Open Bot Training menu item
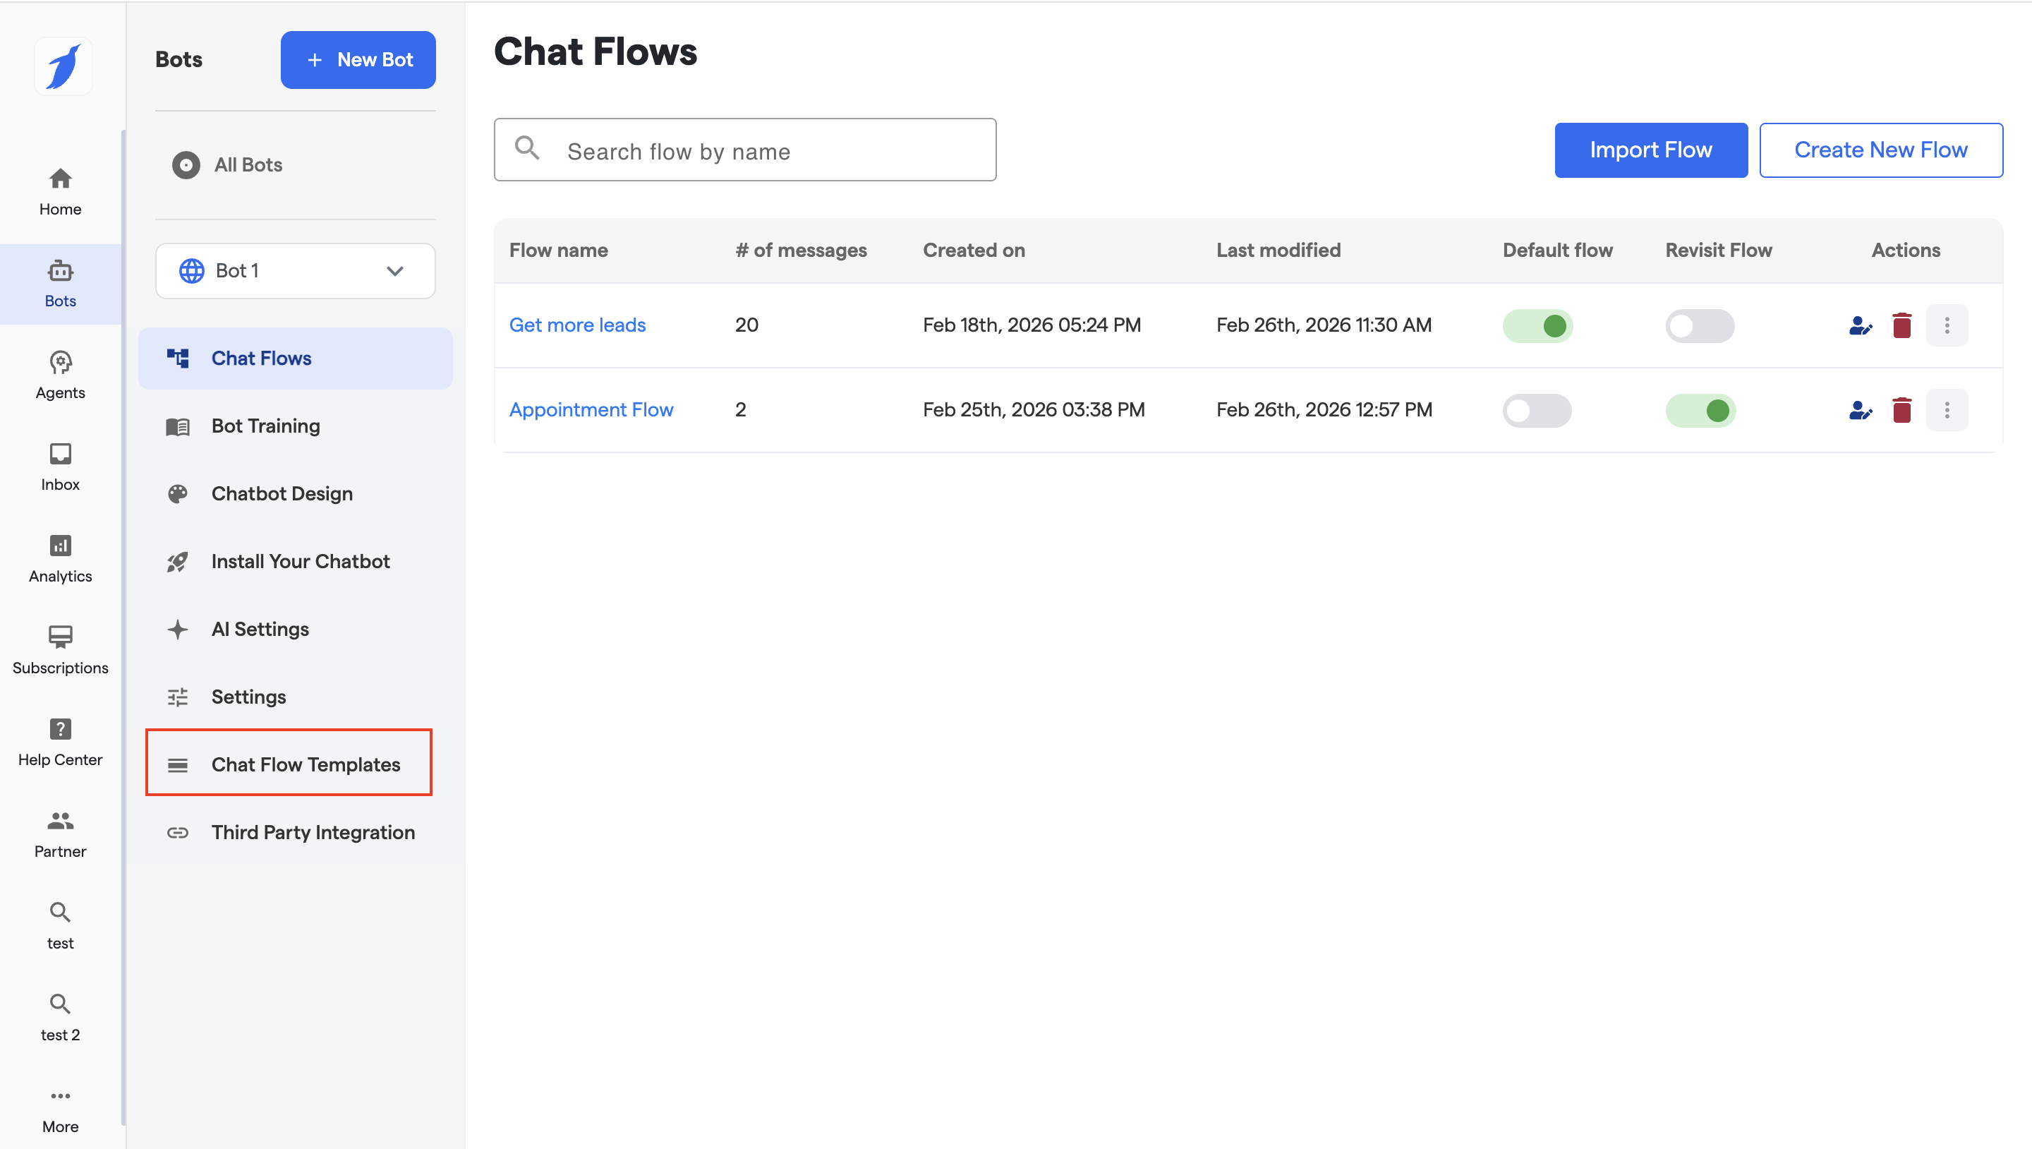The height and width of the screenshot is (1149, 2032). 265,426
